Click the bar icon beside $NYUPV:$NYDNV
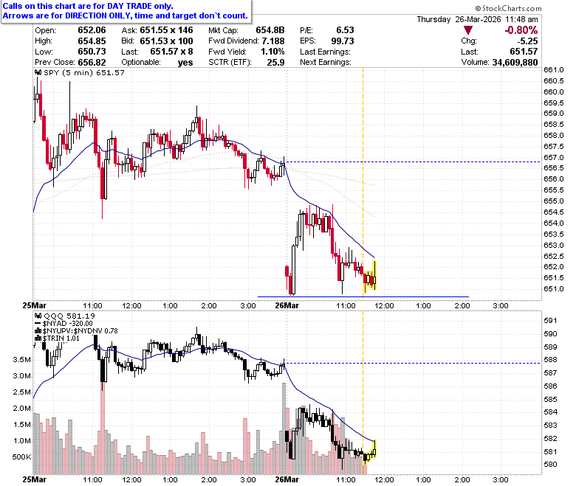 (38, 331)
